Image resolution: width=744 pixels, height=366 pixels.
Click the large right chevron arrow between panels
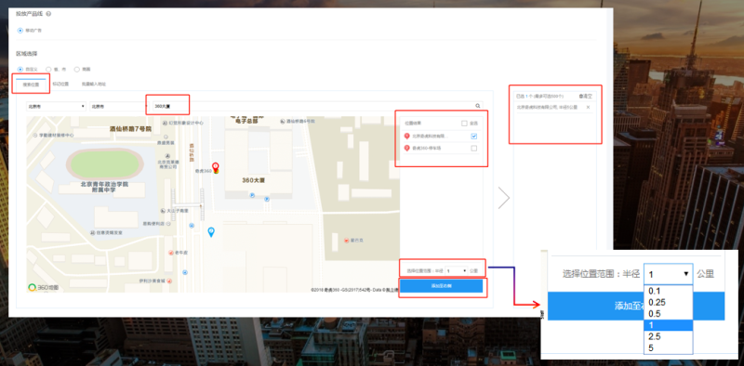[503, 198]
